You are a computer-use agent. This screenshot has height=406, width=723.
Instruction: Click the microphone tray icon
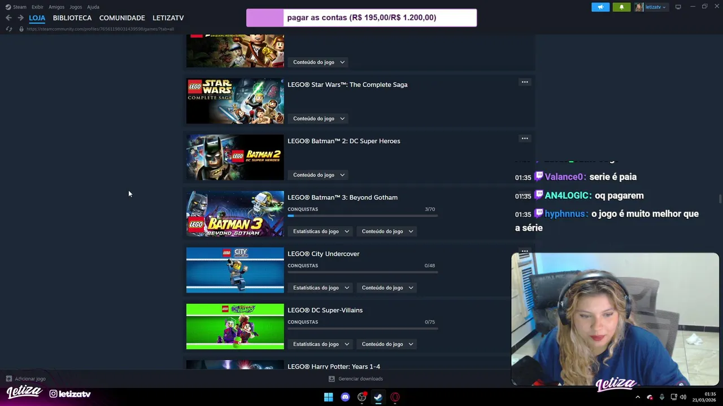pos(661,397)
